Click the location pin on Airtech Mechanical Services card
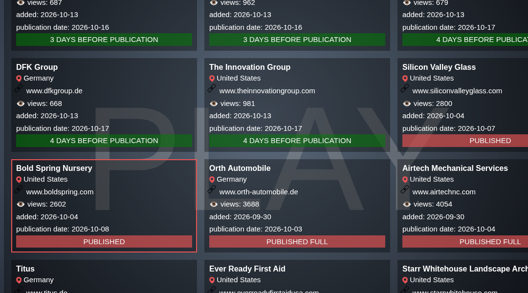This screenshot has width=528, height=293. point(405,179)
